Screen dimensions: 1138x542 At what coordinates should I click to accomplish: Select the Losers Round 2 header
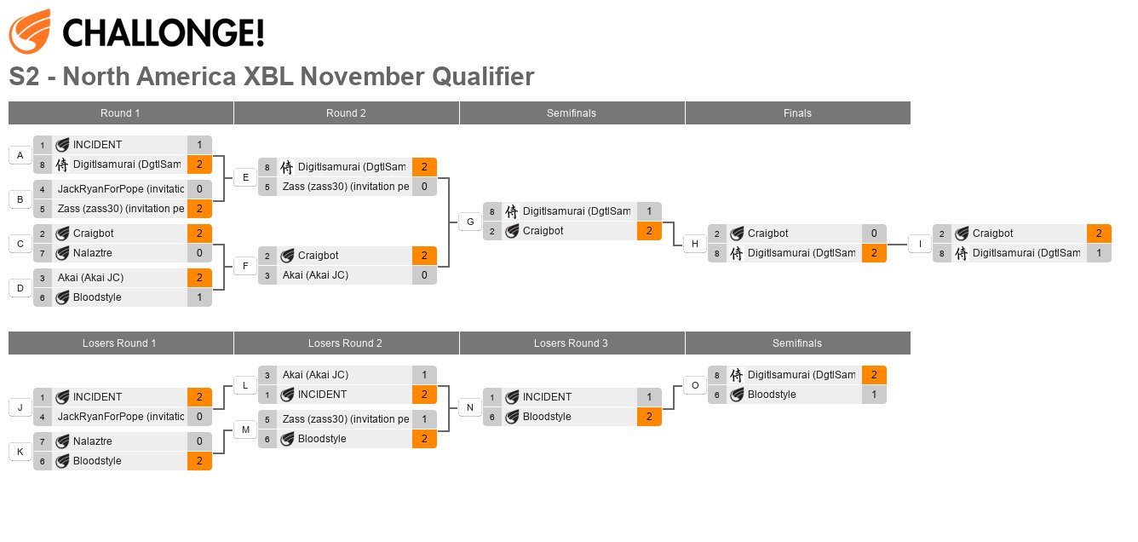[347, 343]
